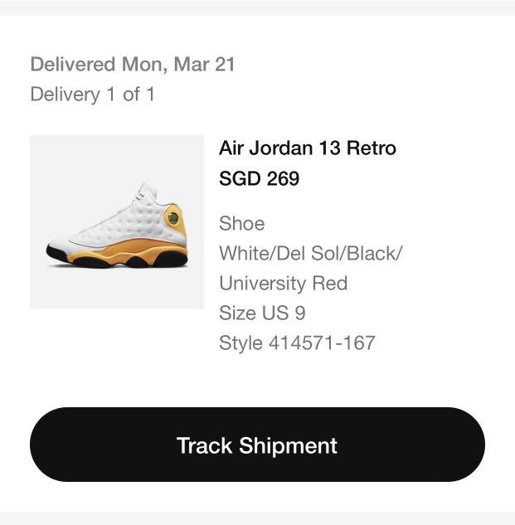Click the University Red color text
The height and width of the screenshot is (525, 515).
284,284
